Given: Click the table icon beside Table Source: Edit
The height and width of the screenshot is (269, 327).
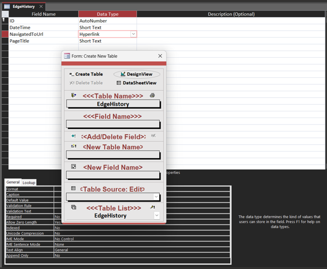Looking at the screenshot, I should (x=73, y=188).
